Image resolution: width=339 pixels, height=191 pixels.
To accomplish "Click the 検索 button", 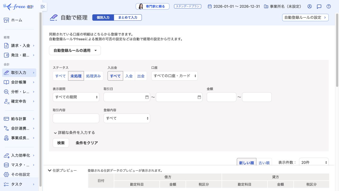I will [x=61, y=143].
